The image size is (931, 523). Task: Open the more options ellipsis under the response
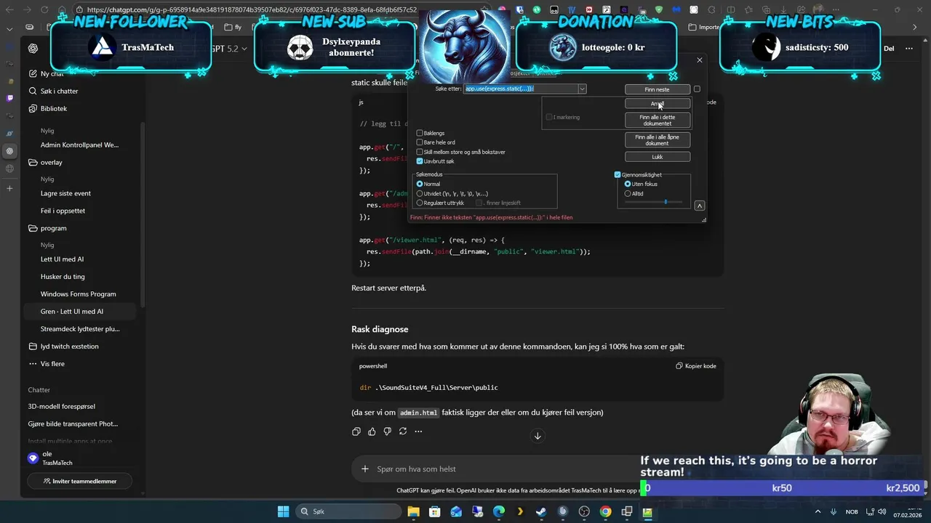tap(418, 431)
